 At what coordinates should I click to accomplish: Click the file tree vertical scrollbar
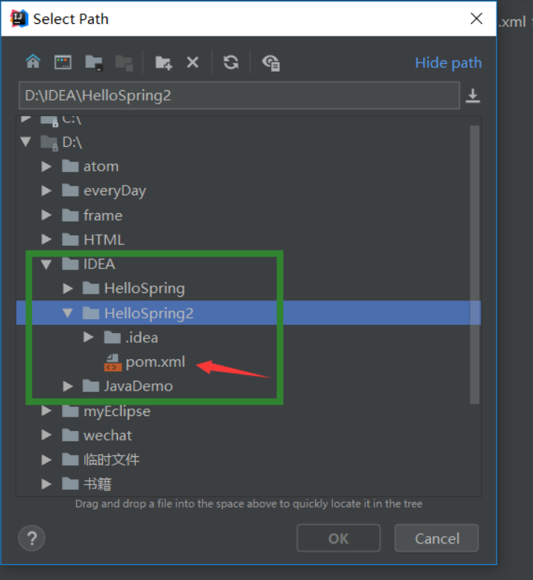point(475,265)
